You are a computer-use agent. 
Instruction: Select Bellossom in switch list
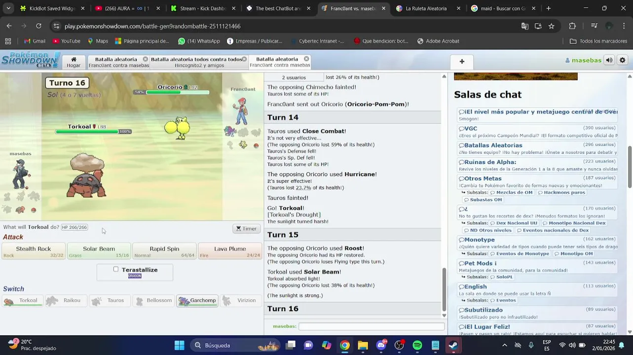(153, 300)
